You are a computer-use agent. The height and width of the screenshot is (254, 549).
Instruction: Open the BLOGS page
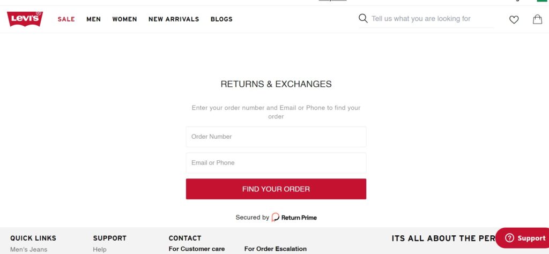coord(221,19)
